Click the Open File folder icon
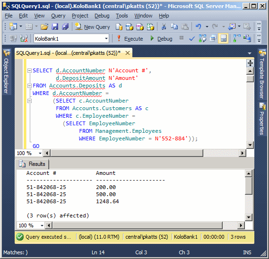269x259 pixels. (44, 27)
